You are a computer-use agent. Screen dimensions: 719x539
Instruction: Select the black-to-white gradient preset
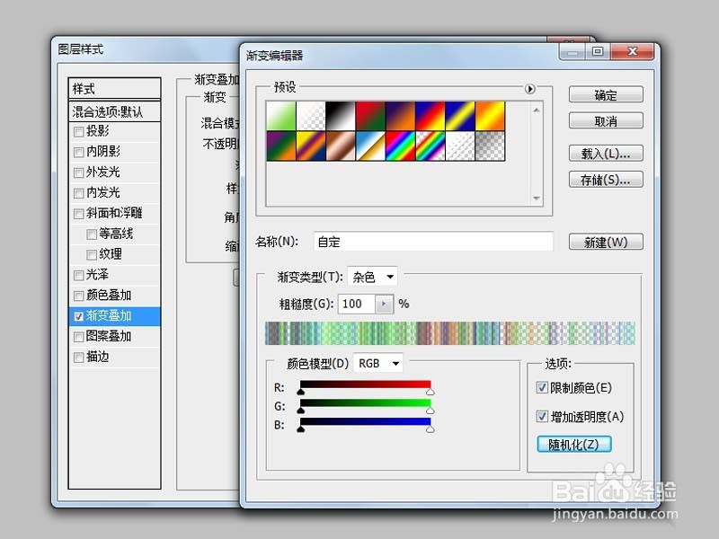coord(340,115)
